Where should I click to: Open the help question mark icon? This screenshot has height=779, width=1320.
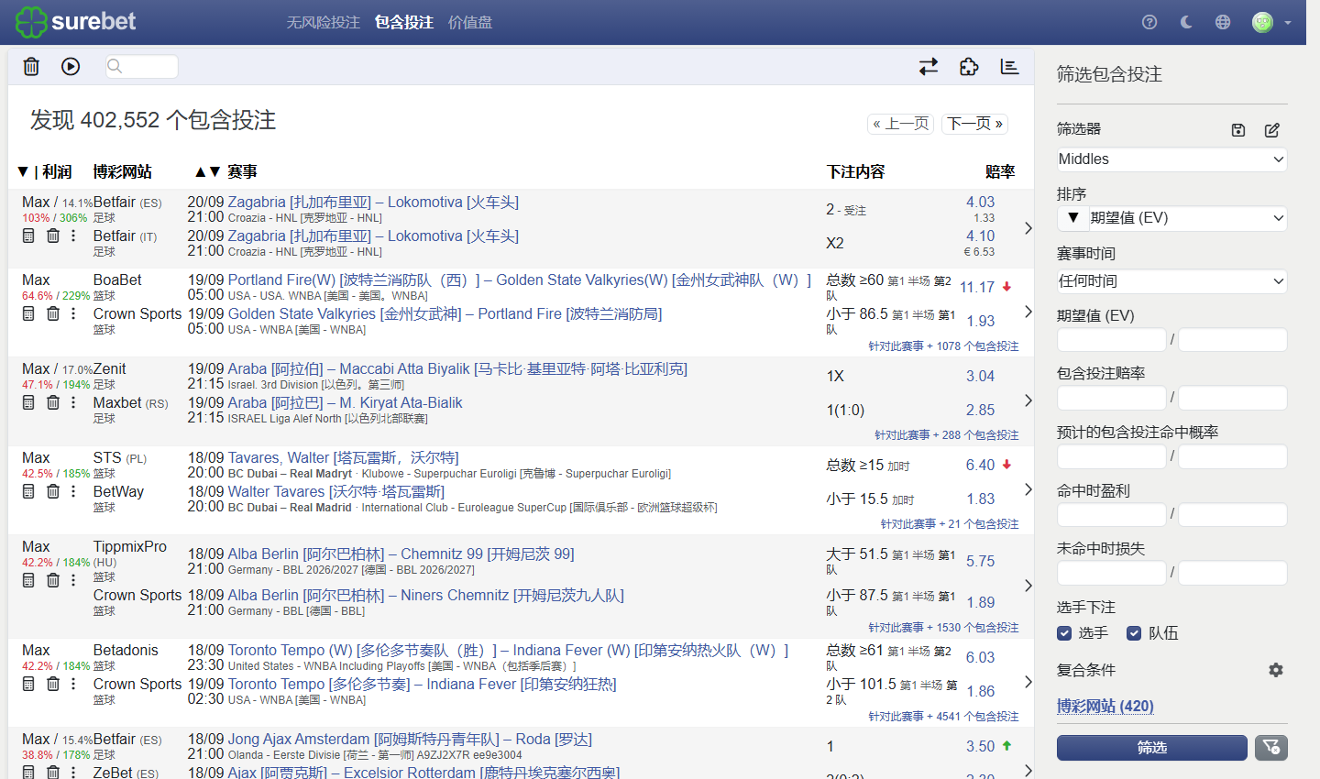(1149, 22)
